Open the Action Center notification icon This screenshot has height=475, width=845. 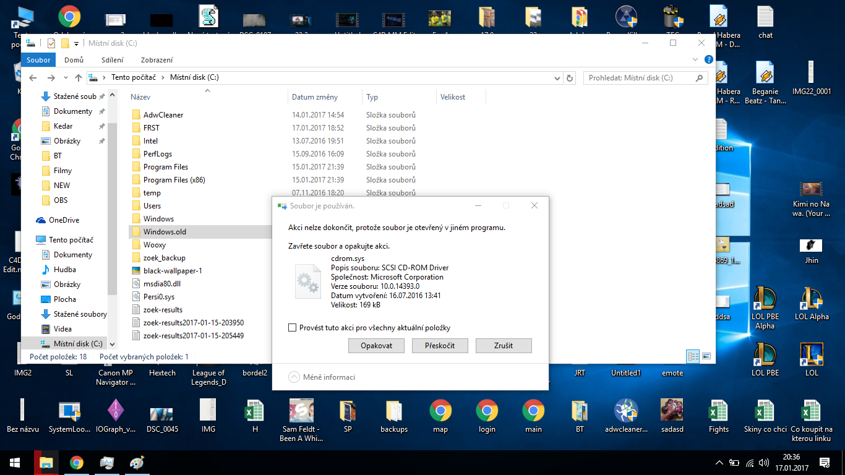pyautogui.click(x=825, y=463)
